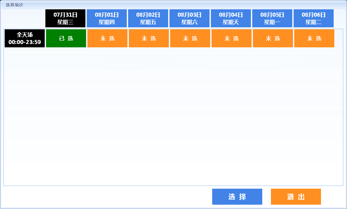Image resolution: width=347 pixels, height=209 pixels.
Task: Enable the 未选 slot under 08月04日 星期天
Action: (232, 38)
